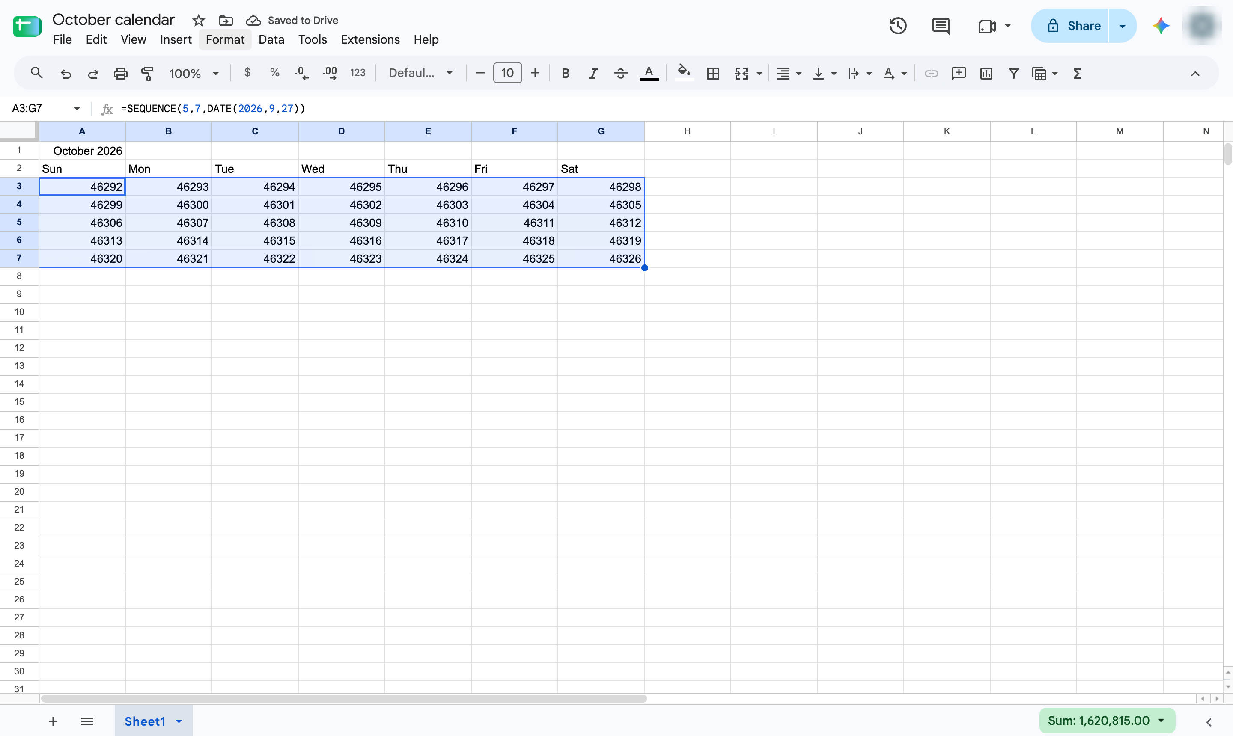The image size is (1233, 736).
Task: Increase decimal places
Action: click(330, 74)
